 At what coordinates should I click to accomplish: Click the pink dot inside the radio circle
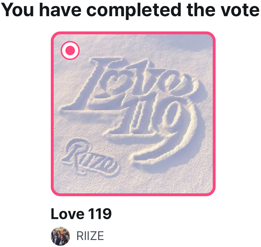tap(70, 50)
